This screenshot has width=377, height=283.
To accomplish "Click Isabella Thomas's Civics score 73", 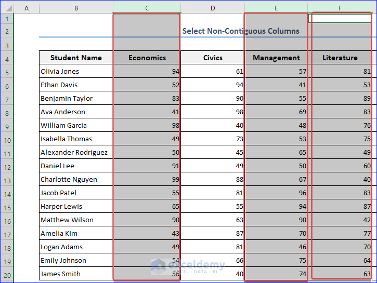I will (x=213, y=139).
